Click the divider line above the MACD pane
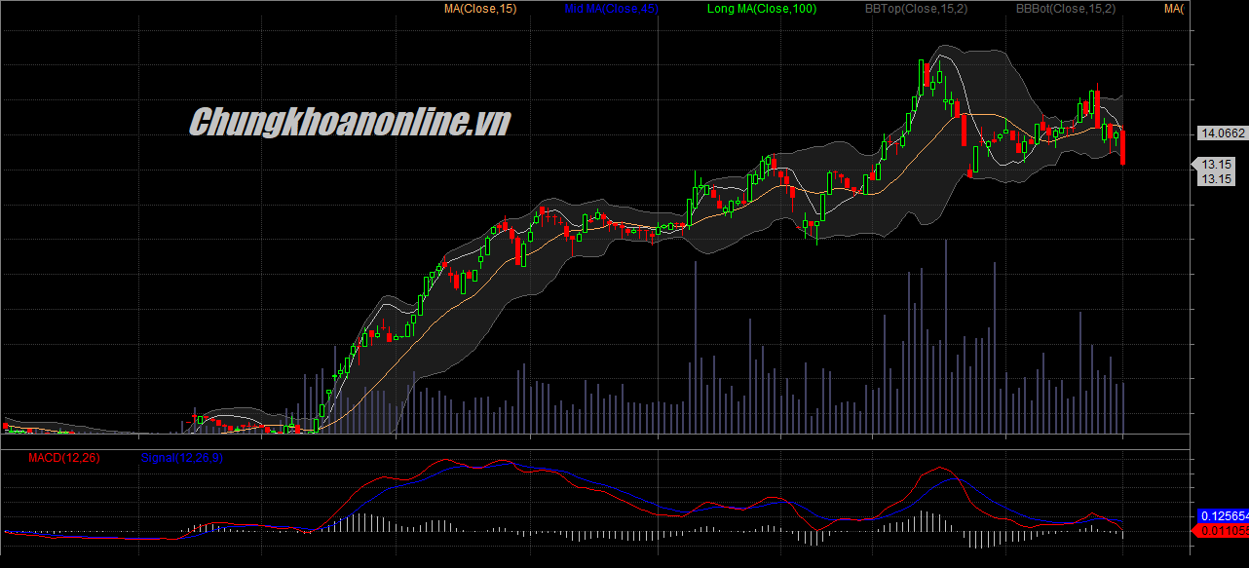 594,449
